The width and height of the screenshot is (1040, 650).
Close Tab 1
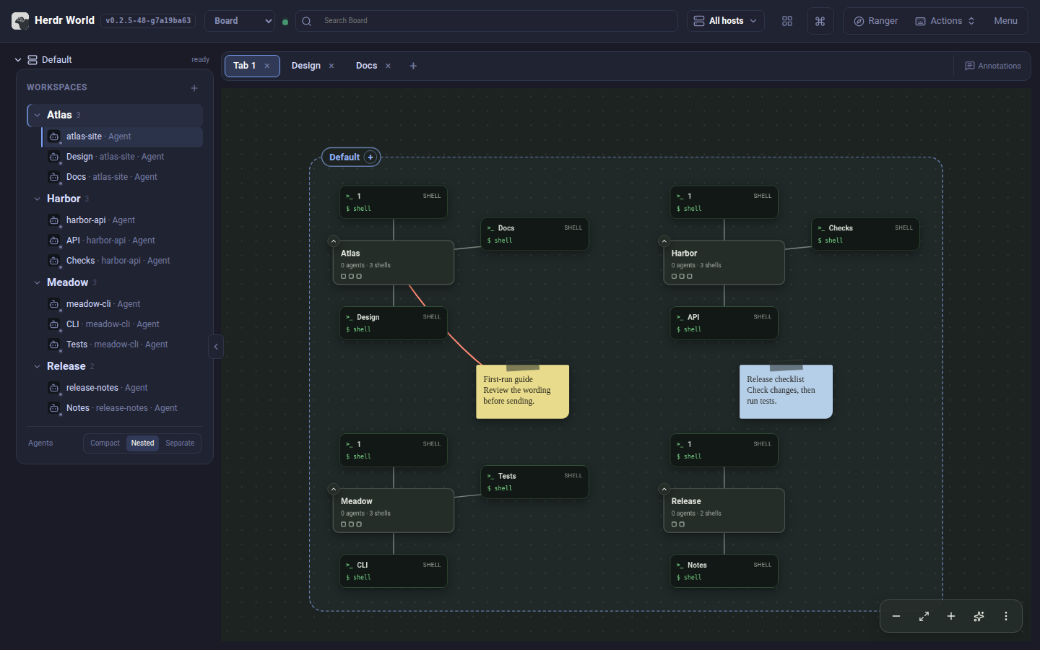click(267, 66)
